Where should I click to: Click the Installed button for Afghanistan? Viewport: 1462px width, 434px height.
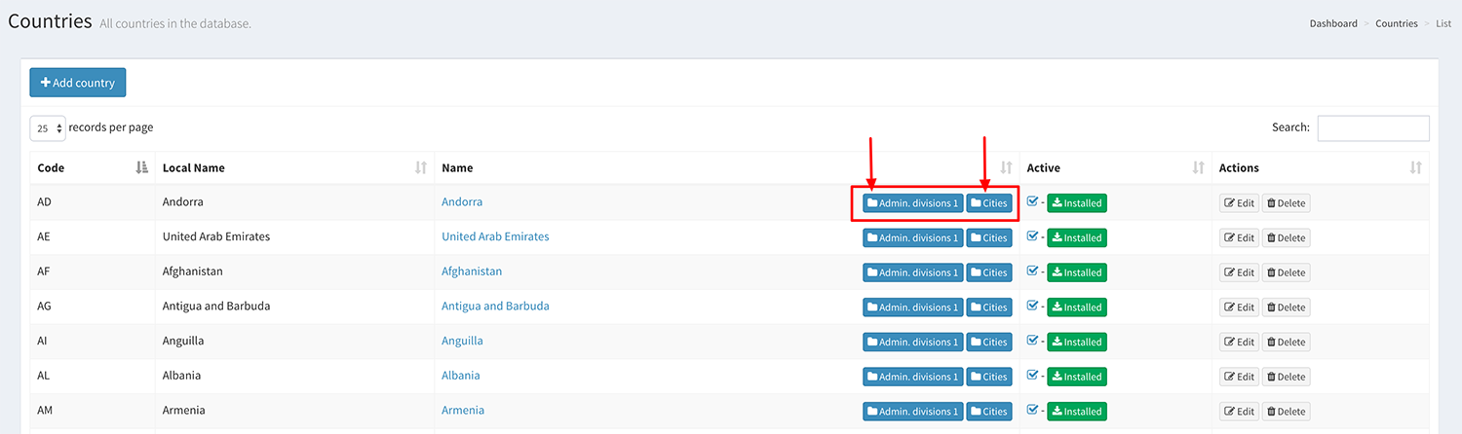click(1077, 272)
